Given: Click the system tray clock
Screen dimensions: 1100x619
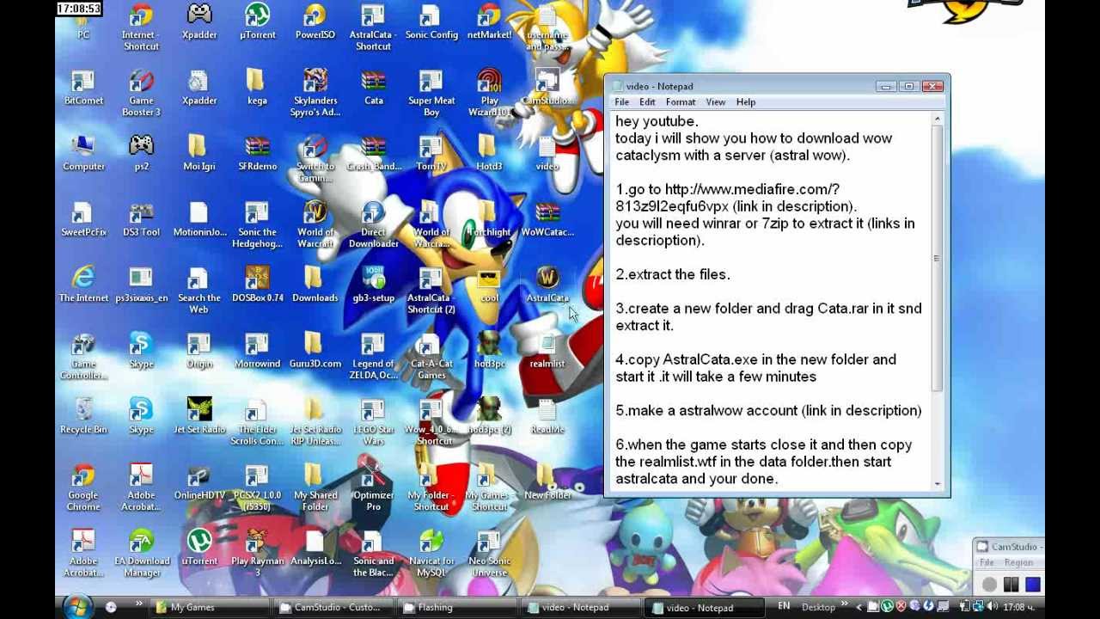Looking at the screenshot, I should pos(1022,607).
